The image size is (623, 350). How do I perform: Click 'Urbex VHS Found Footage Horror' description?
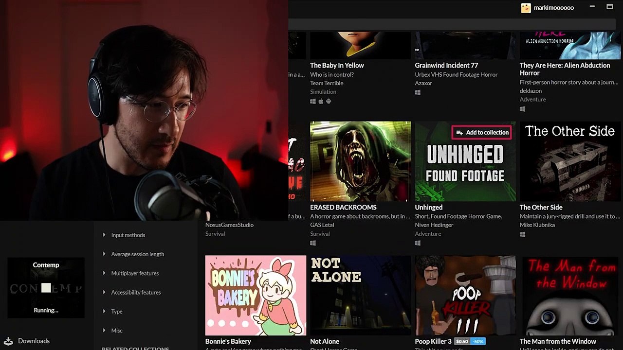point(456,75)
